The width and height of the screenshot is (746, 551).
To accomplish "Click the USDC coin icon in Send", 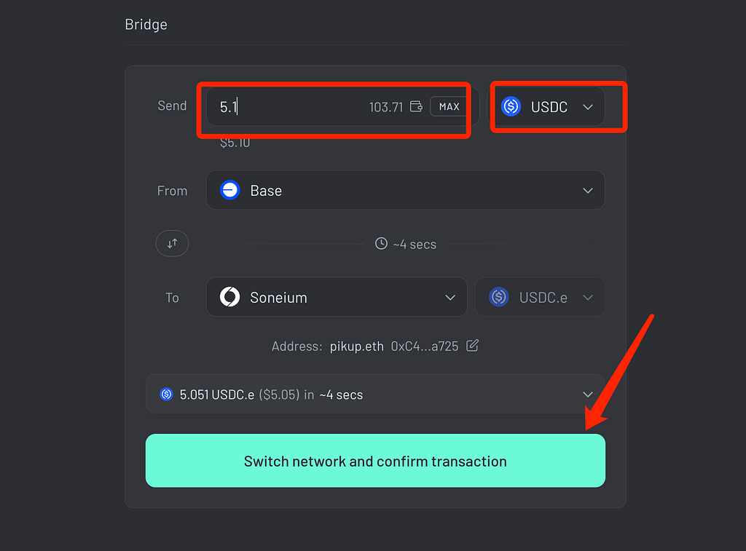I will (x=511, y=106).
